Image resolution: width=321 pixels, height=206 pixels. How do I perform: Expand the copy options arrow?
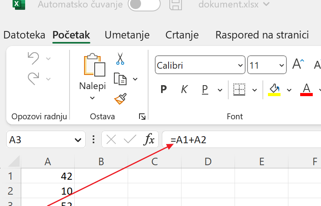tap(135, 79)
